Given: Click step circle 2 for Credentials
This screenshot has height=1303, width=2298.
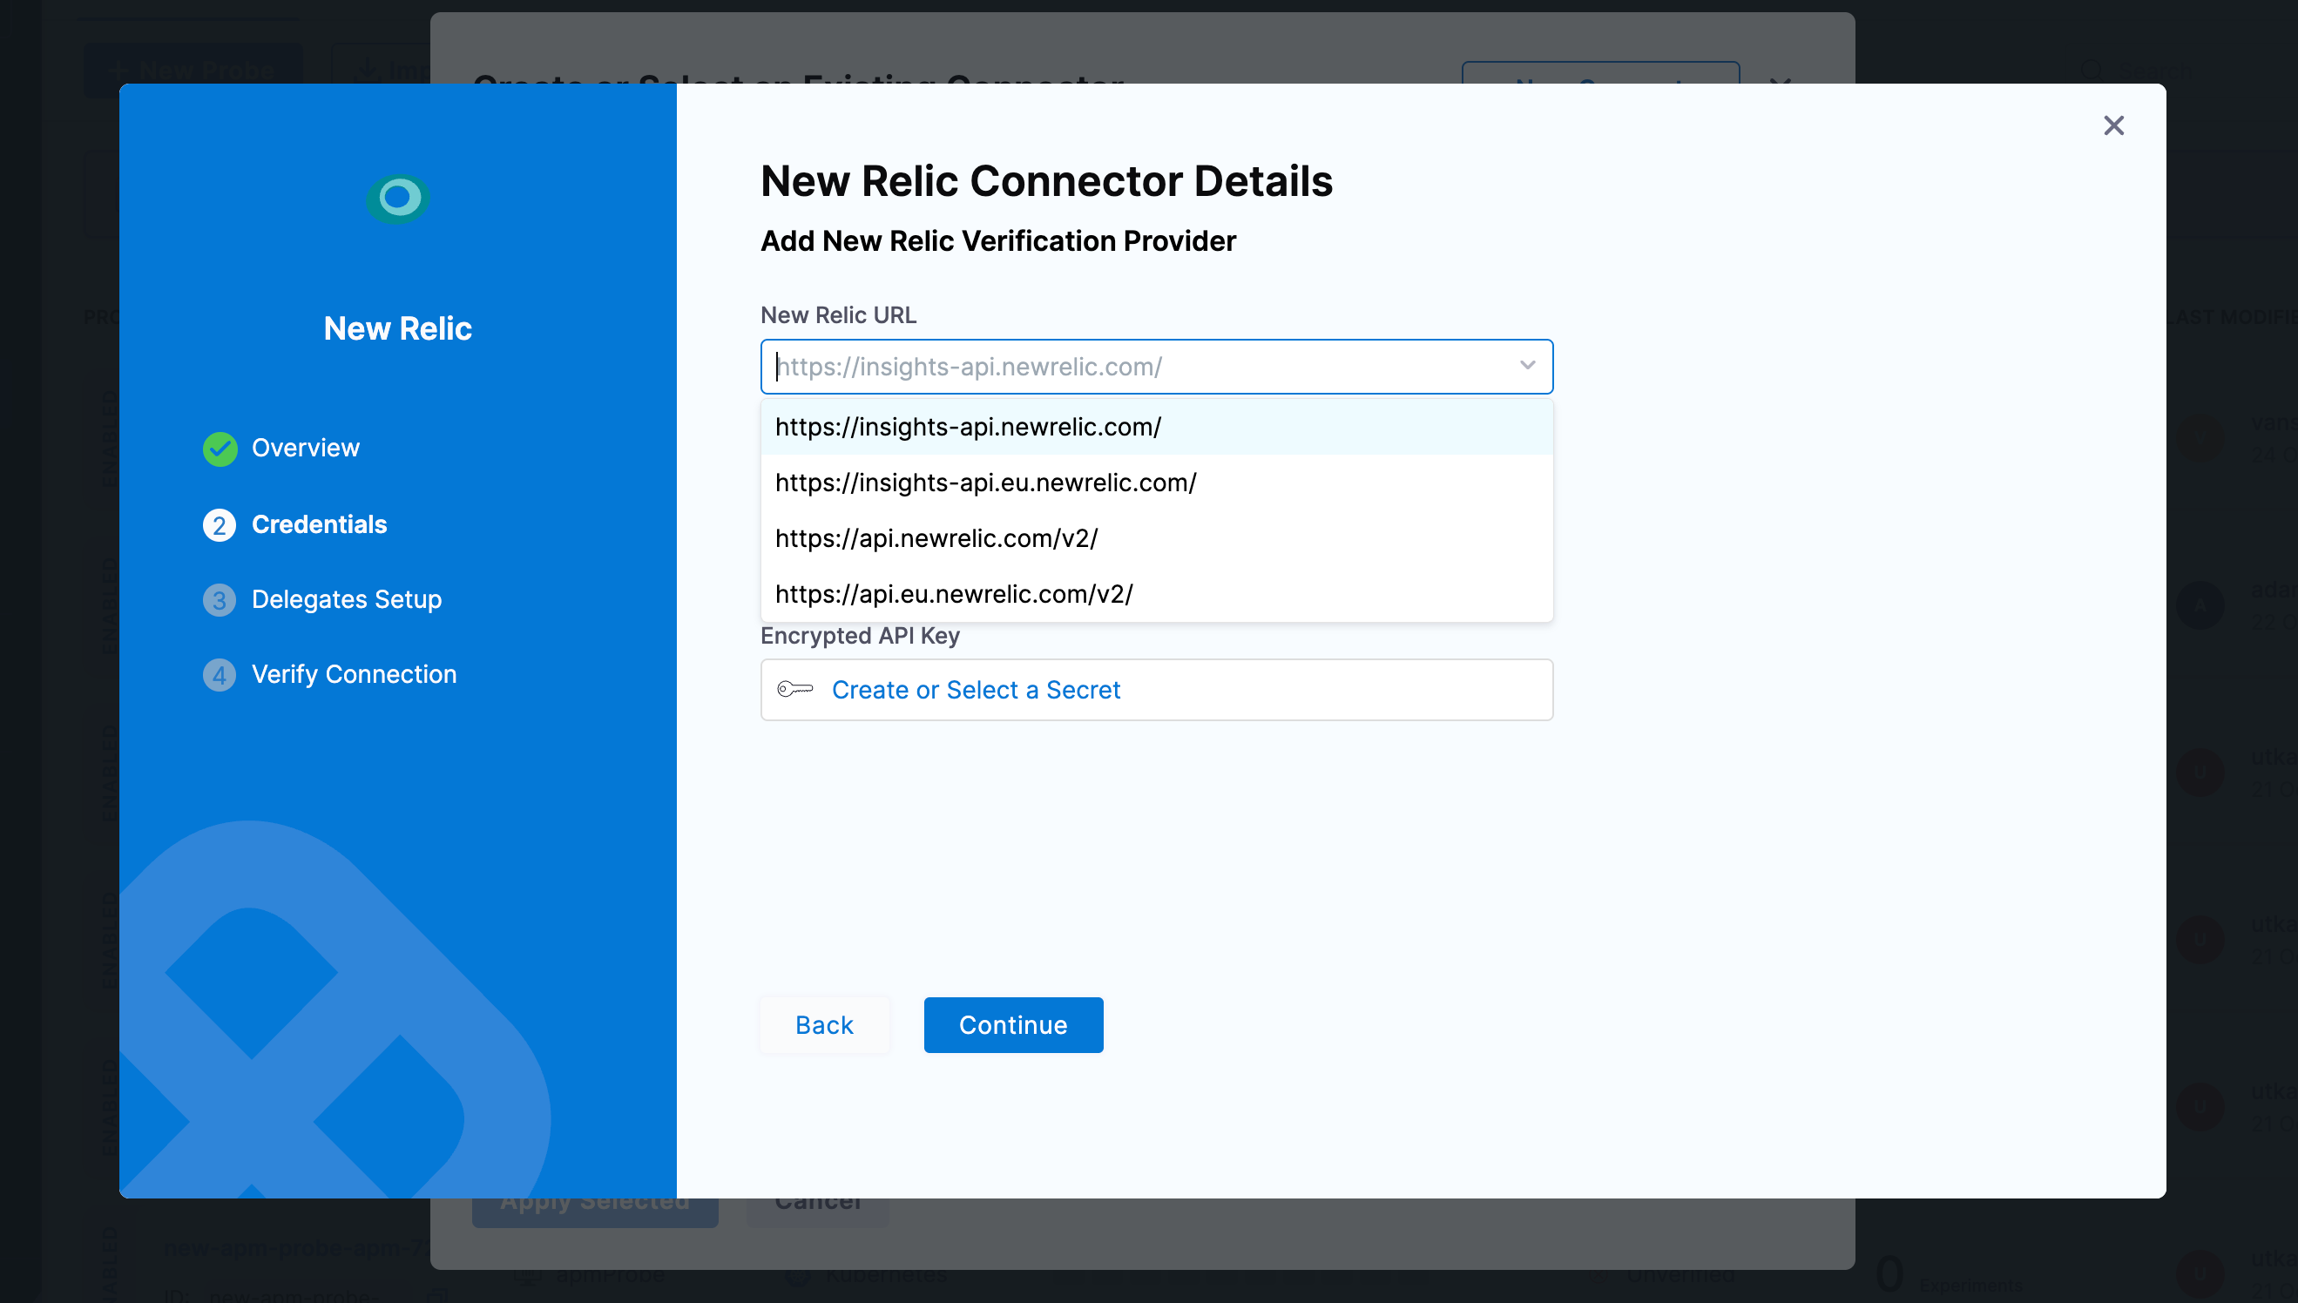Looking at the screenshot, I should (x=220, y=525).
